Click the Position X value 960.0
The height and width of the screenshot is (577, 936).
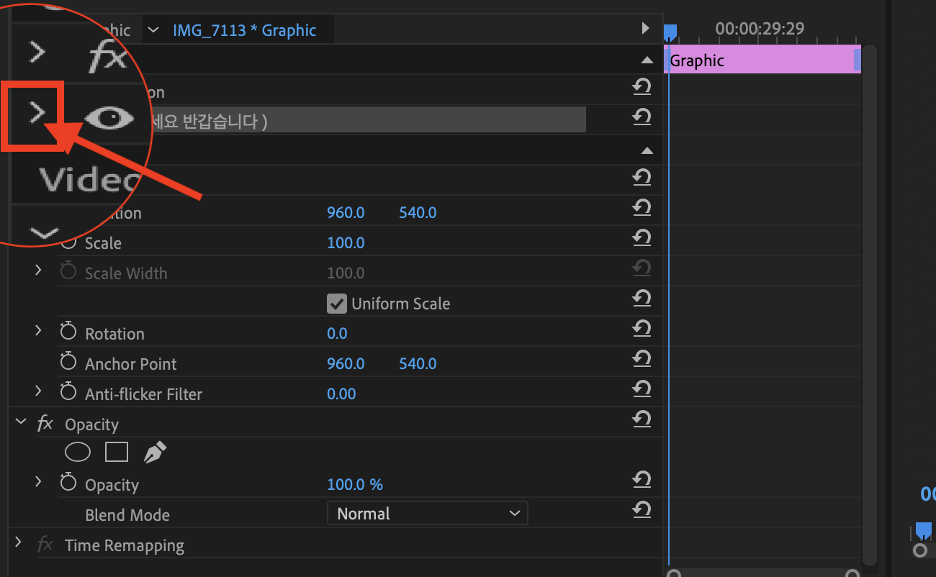pyautogui.click(x=346, y=213)
